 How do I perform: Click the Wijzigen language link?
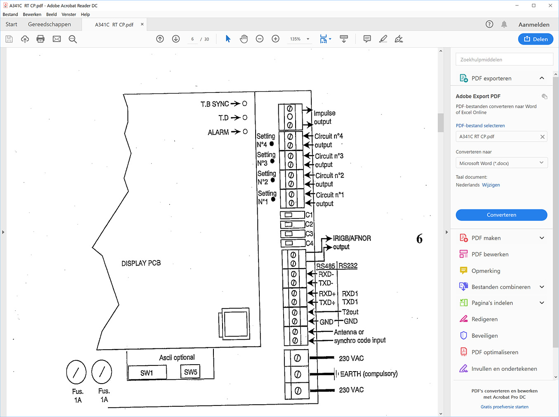click(491, 185)
